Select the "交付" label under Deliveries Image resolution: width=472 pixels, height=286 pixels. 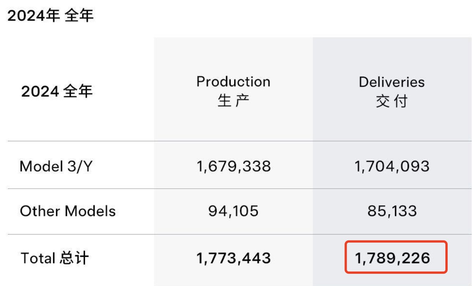[x=392, y=102]
